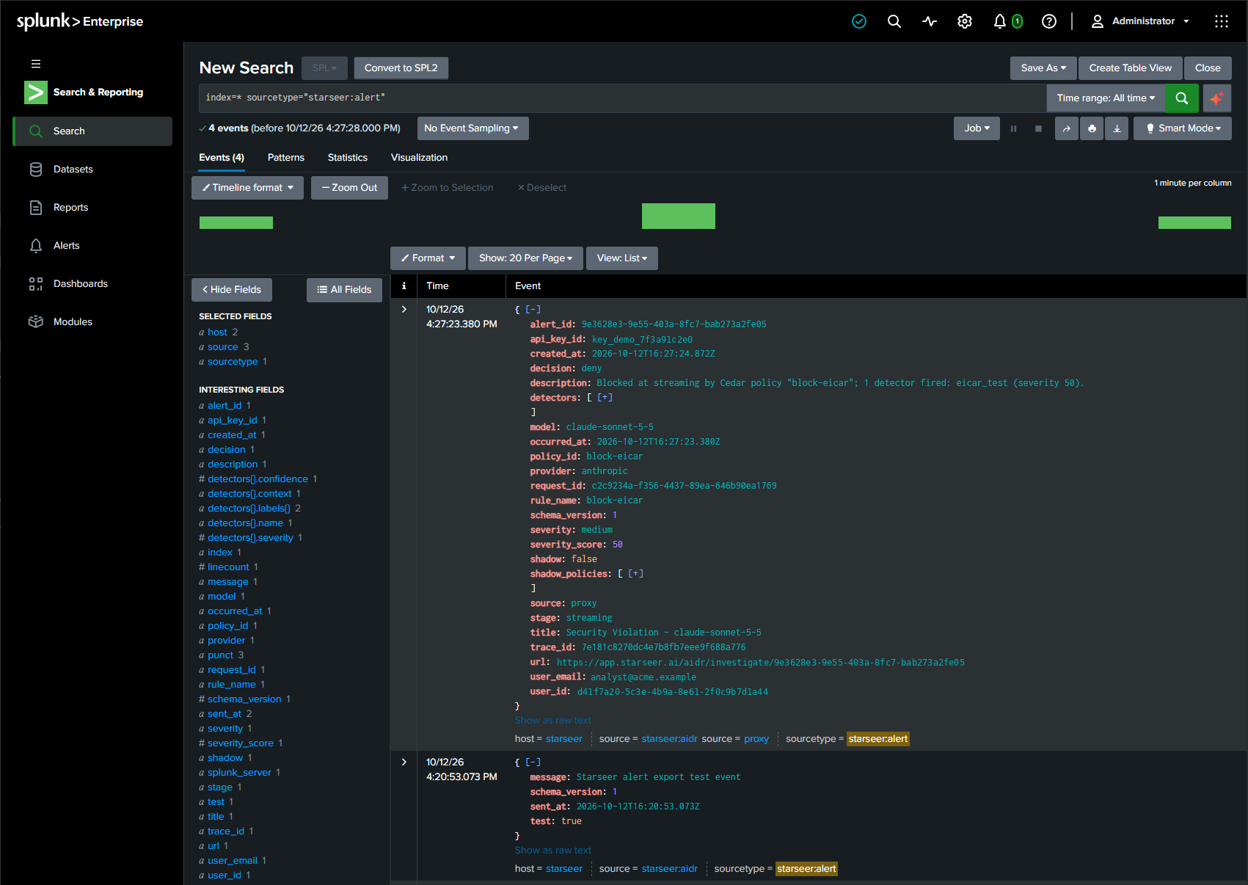Screen dimensions: 1248x885
Task: Expand the shadow_policies array
Action: 636,574
